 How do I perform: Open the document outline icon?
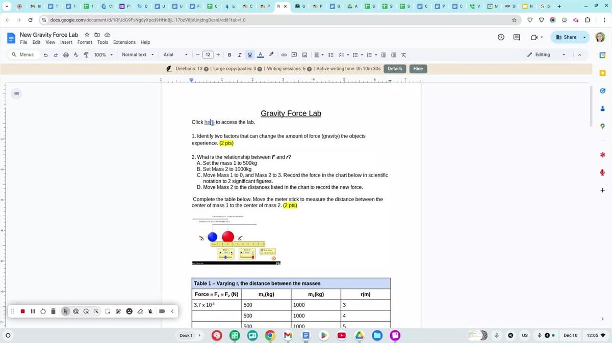(17, 94)
